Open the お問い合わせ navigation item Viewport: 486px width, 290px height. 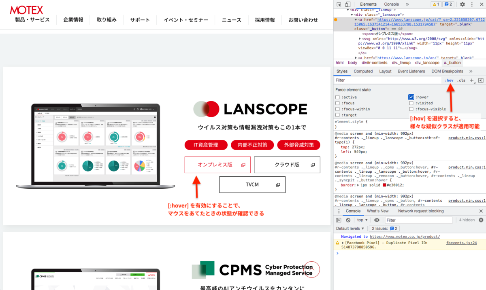click(x=303, y=20)
